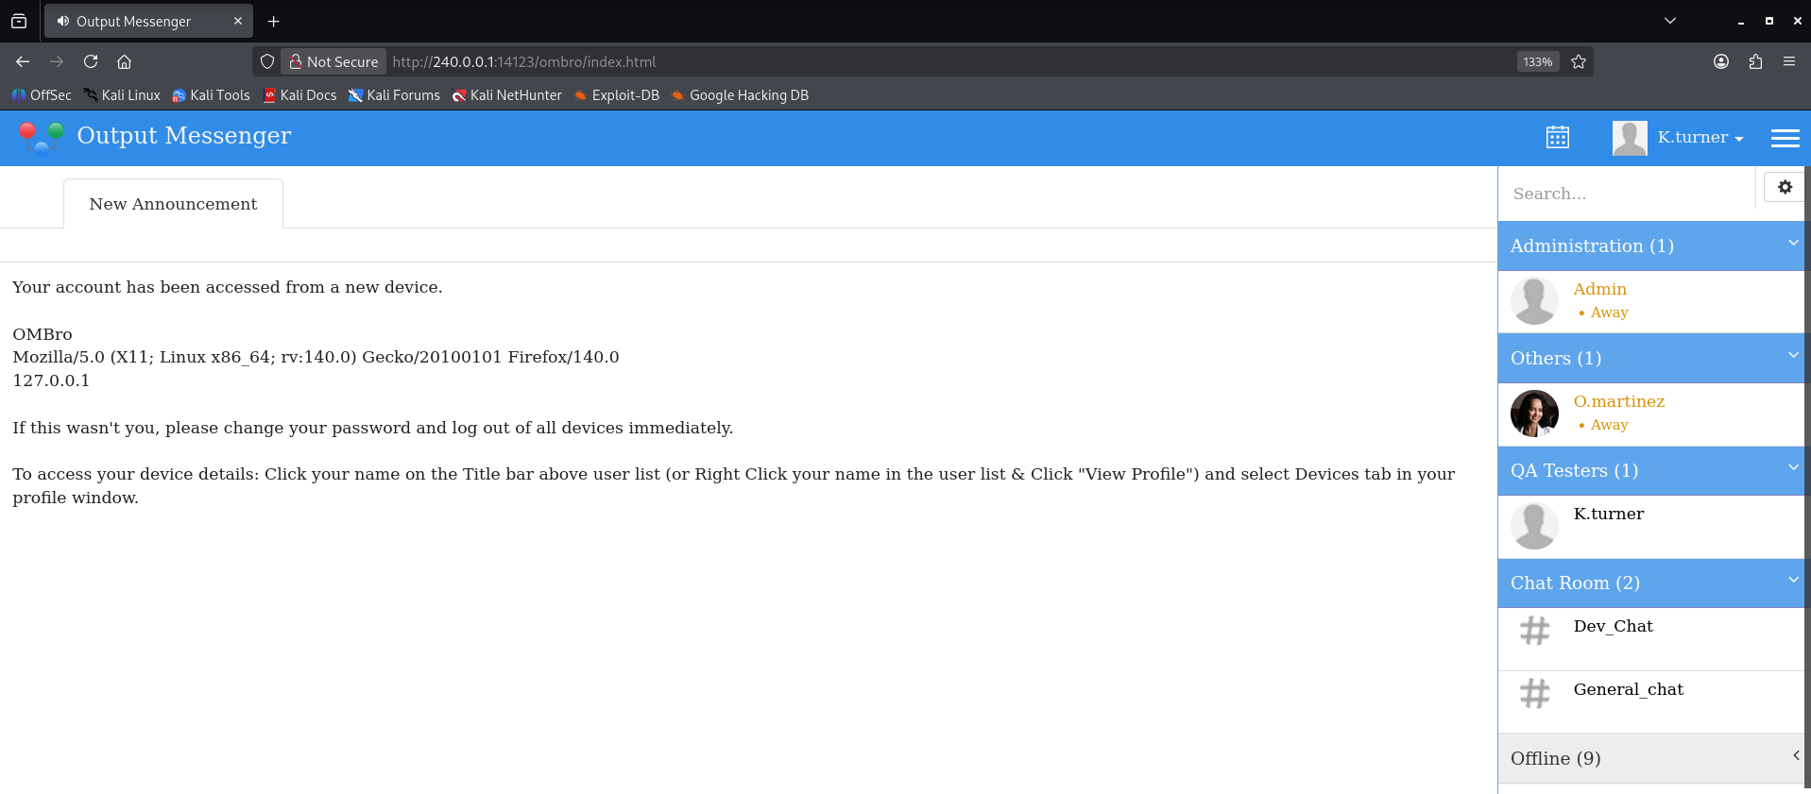
Task: Click the Output Messenger logo balloons
Action: point(41,137)
